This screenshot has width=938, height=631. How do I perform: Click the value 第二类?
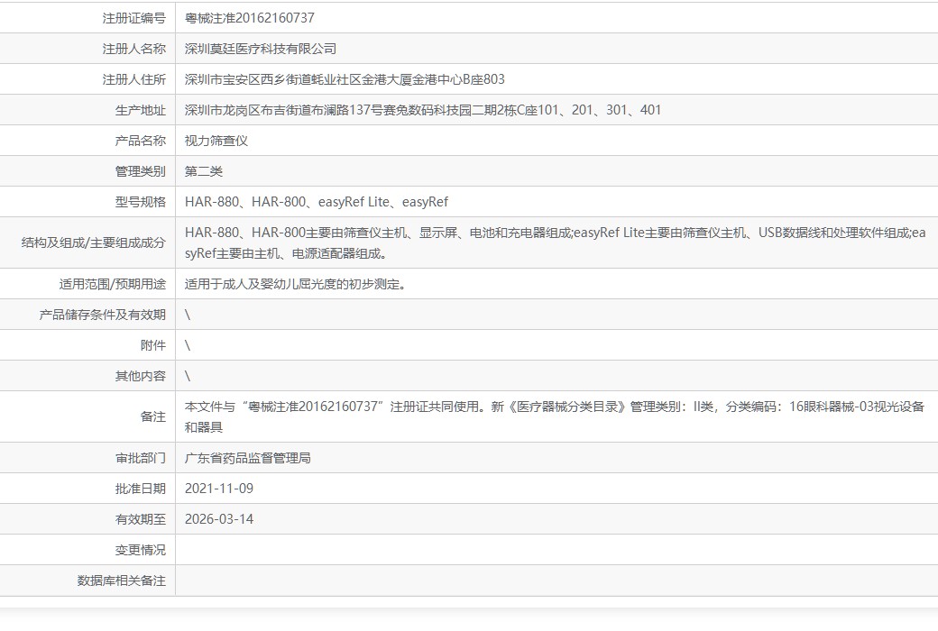(x=204, y=171)
